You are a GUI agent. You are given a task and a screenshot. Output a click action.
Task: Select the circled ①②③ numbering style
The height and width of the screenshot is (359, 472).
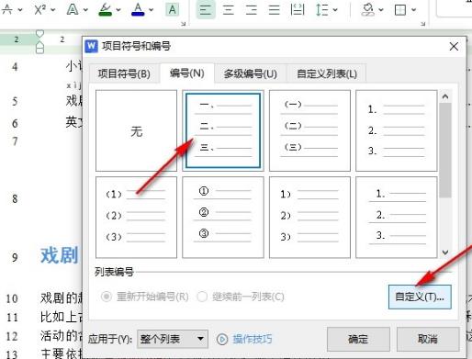223,218
